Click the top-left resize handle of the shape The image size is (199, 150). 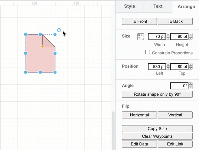click(x=26, y=34)
